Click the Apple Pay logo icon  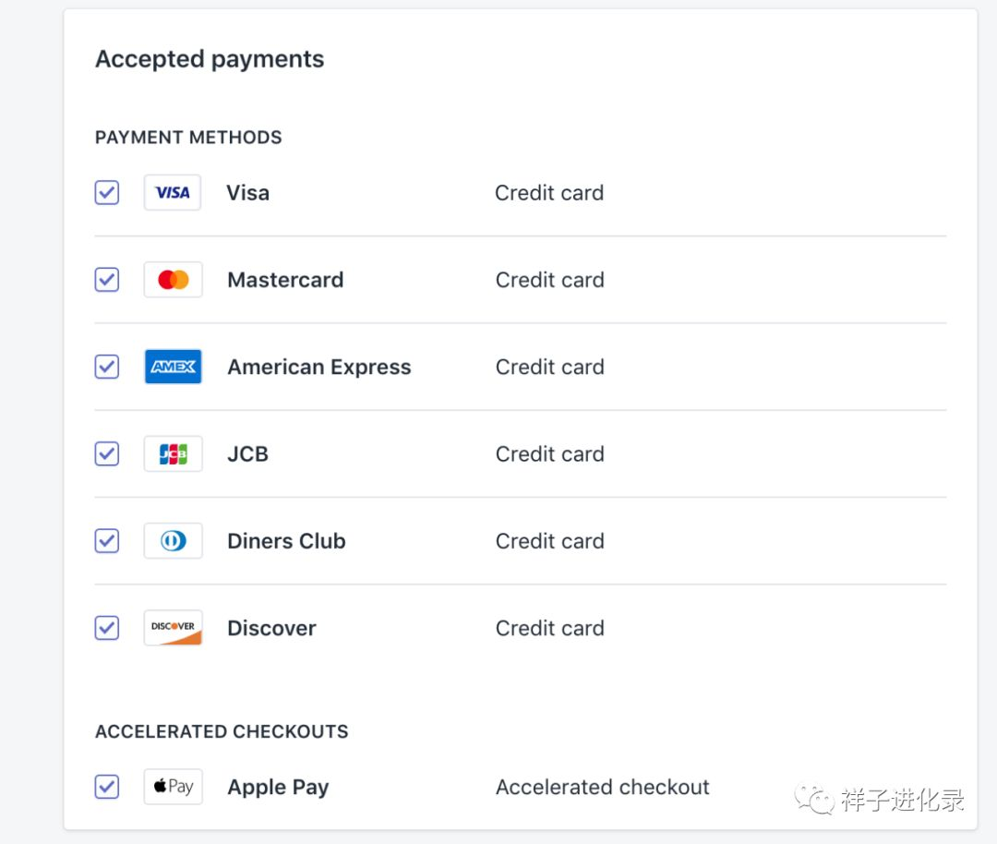pos(173,787)
